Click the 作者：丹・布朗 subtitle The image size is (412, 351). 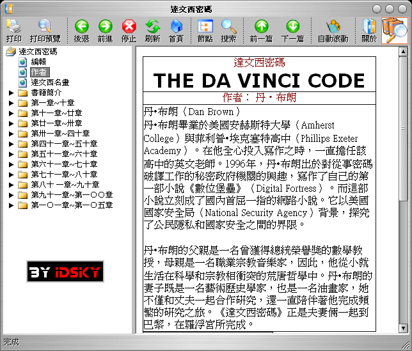tap(259, 98)
